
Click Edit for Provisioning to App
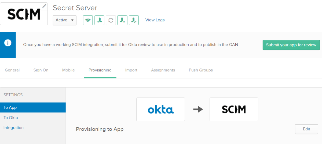click(306, 129)
